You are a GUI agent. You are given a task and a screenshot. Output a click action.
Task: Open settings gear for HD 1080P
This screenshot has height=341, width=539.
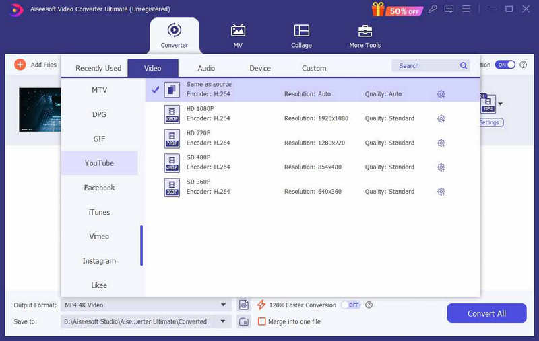pos(441,118)
